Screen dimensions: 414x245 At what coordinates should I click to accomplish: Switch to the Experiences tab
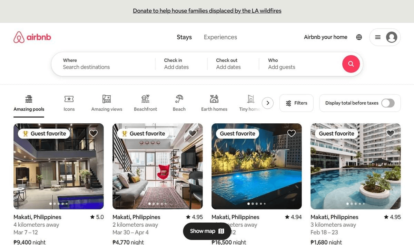click(x=220, y=37)
